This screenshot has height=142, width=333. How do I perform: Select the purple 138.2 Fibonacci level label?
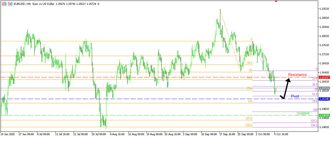click(314, 125)
